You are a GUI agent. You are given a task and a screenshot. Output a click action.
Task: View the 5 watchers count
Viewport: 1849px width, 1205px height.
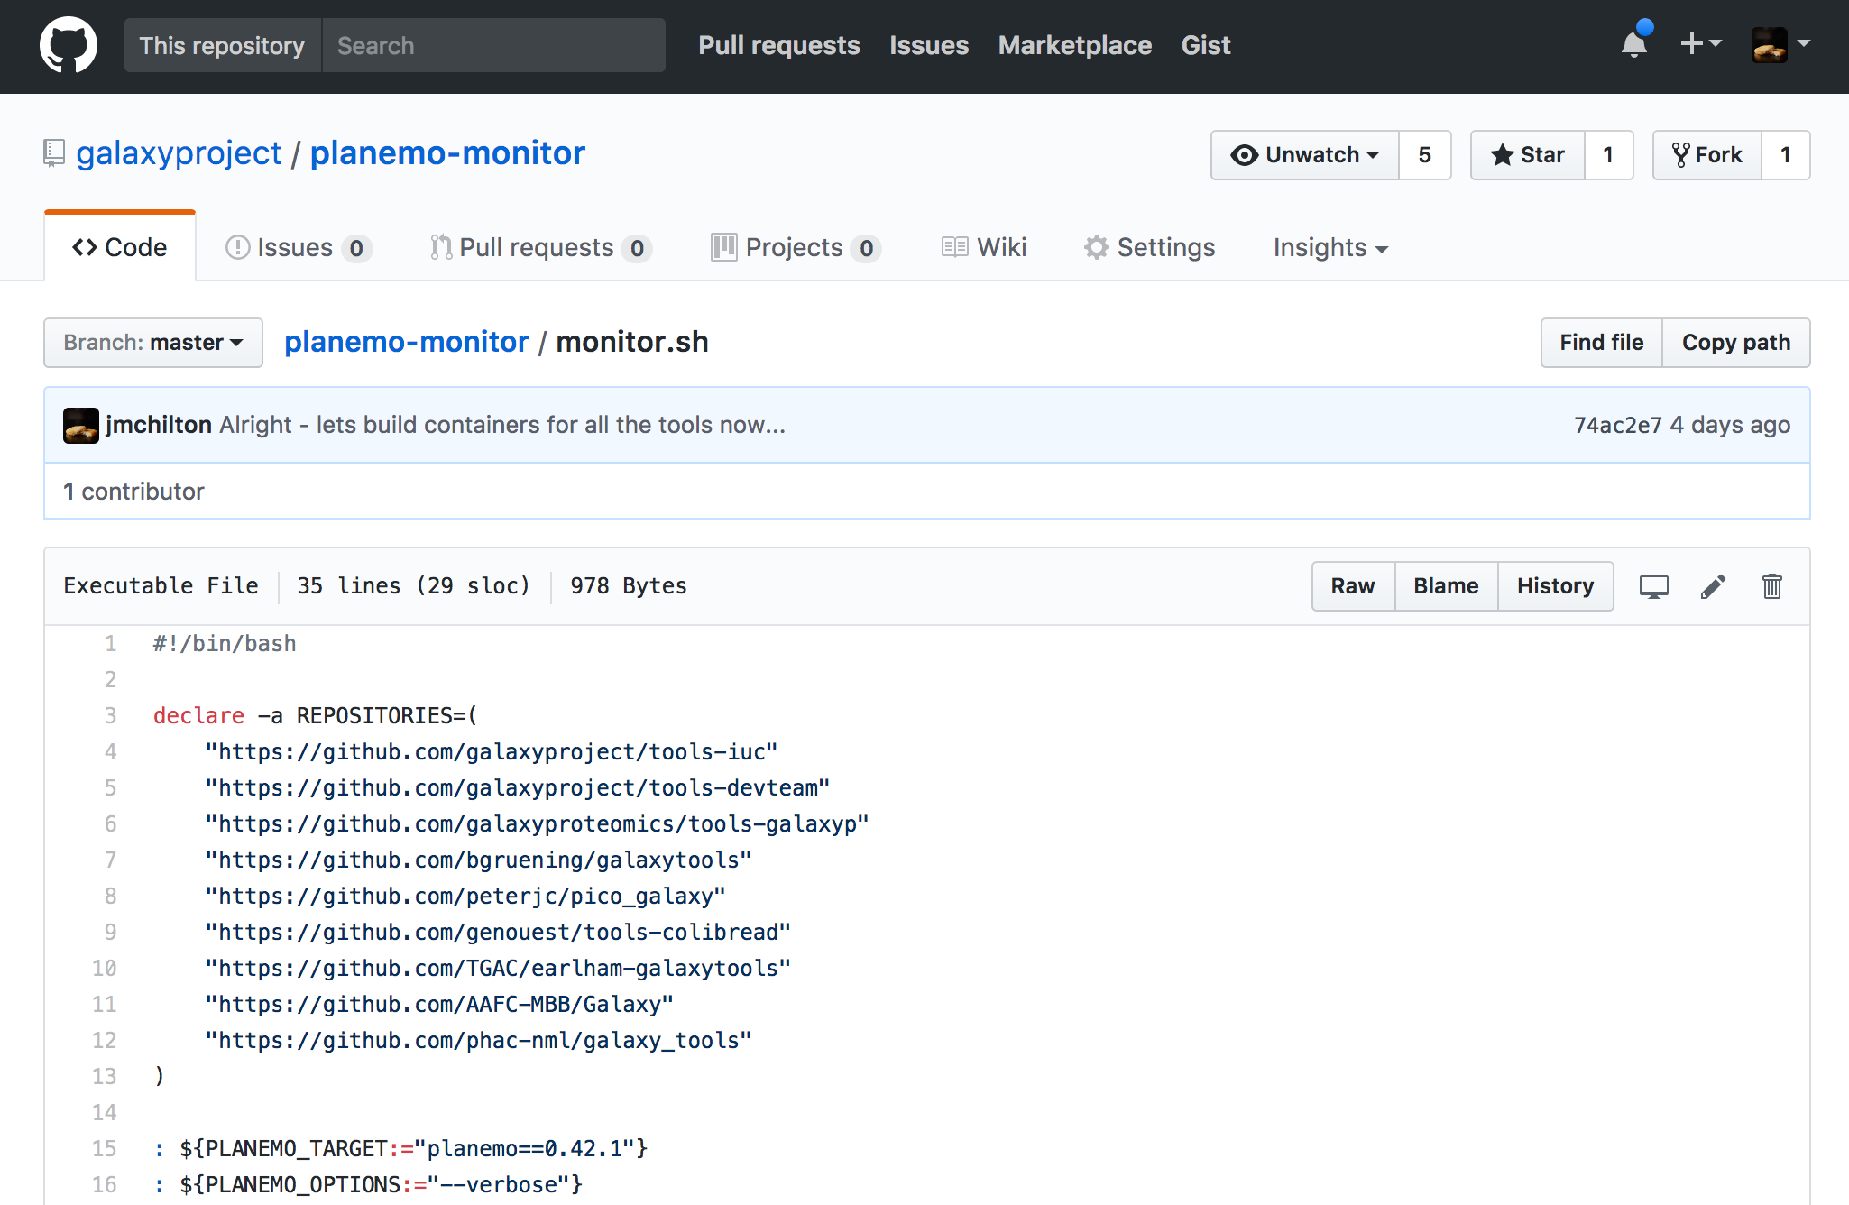[1425, 155]
